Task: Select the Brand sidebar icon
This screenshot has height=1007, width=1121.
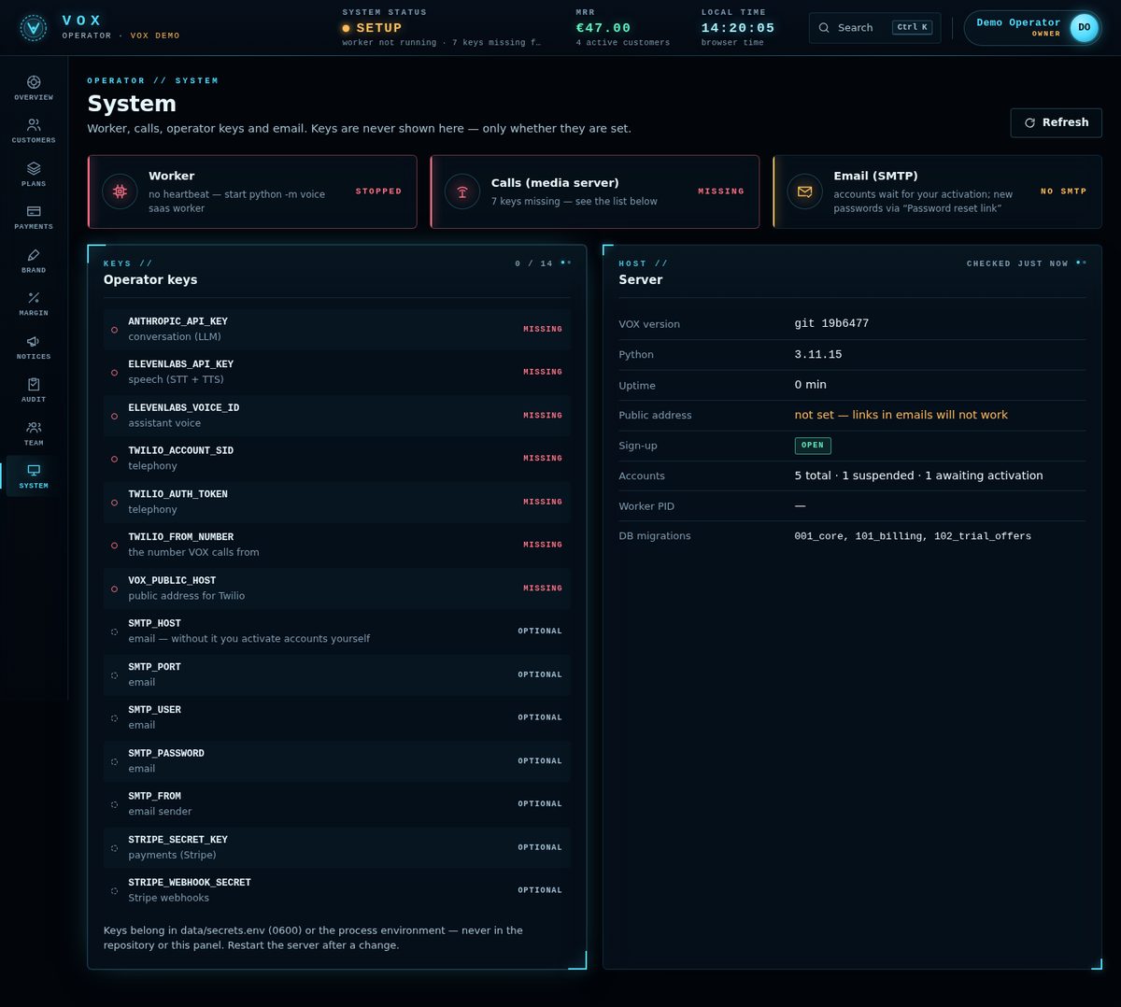Action: click(34, 255)
